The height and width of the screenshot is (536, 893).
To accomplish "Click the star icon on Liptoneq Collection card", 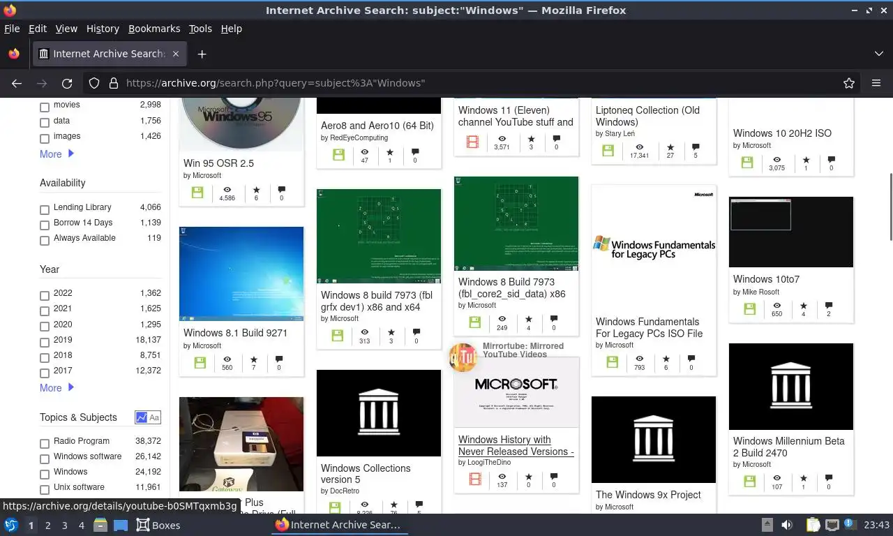I will [x=670, y=147].
